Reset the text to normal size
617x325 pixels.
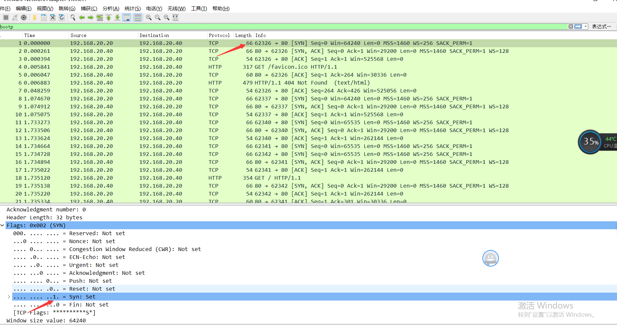(x=167, y=18)
